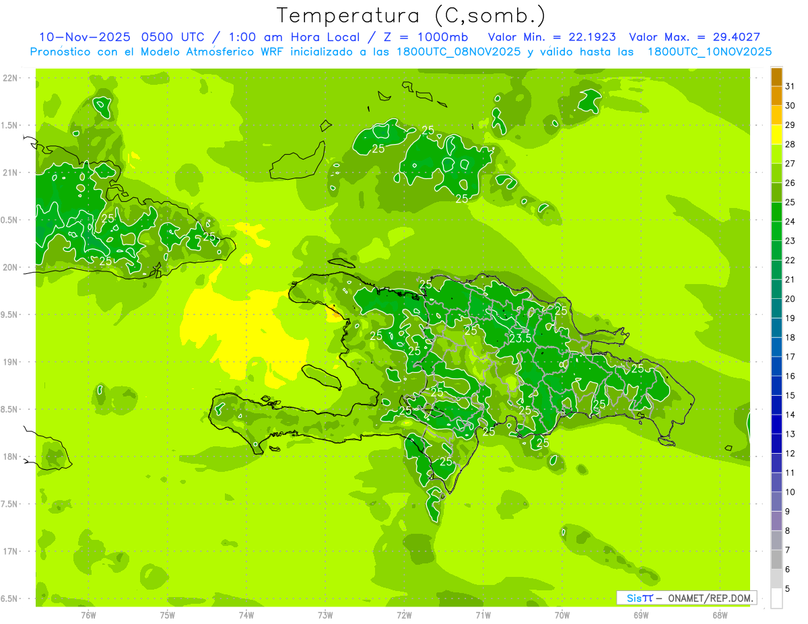Click the '17N' latitude label

9,551
